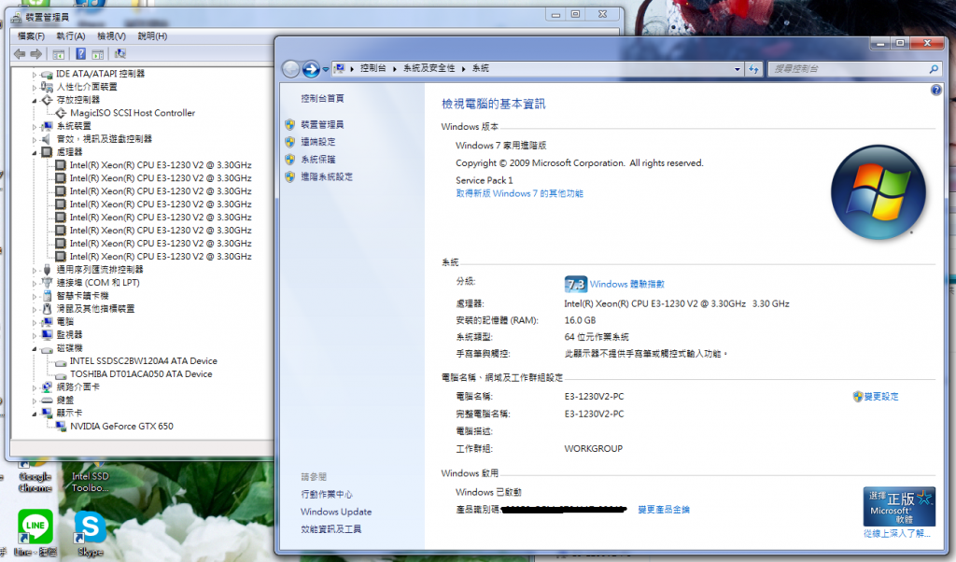Click the first Intel Xeon CPU processor icon
956x562 pixels.
(61, 165)
